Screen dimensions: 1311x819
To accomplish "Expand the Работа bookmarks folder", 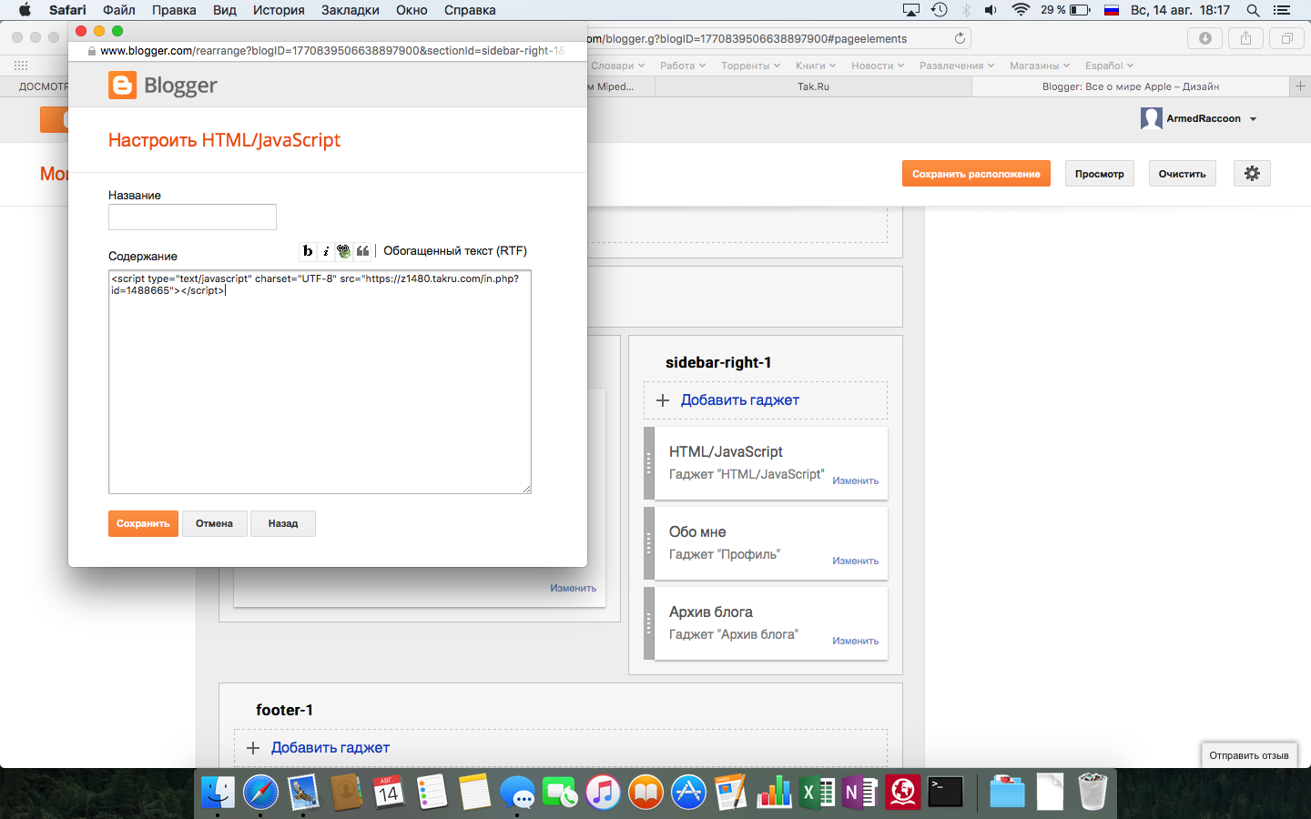I will tap(683, 66).
